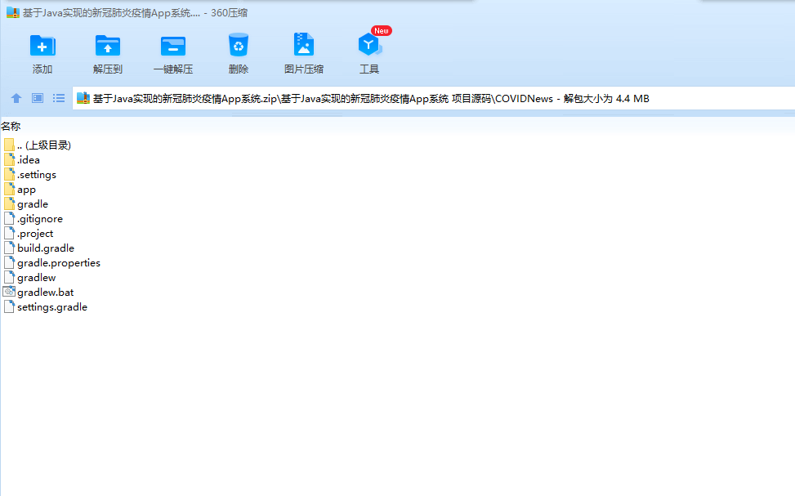Click the 一键解压 one-click extract icon
This screenshot has width=795, height=496.
pyautogui.click(x=173, y=46)
